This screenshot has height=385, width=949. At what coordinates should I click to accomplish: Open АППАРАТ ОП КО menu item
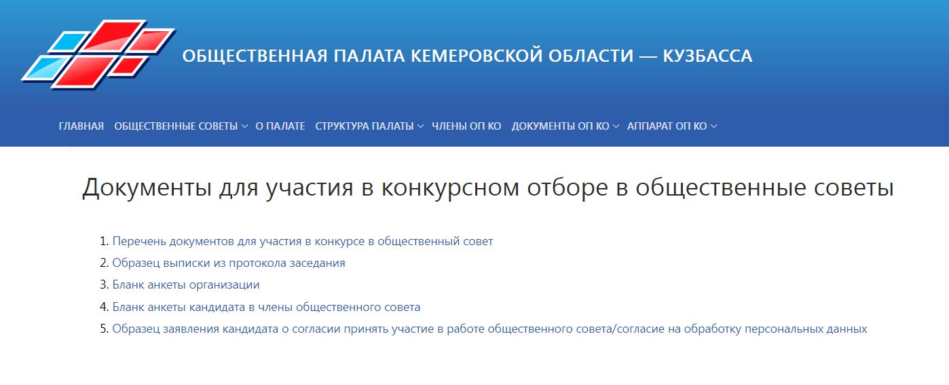pyautogui.click(x=667, y=126)
